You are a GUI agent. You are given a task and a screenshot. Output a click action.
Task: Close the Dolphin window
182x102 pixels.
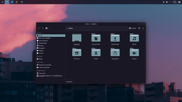[x=144, y=24]
